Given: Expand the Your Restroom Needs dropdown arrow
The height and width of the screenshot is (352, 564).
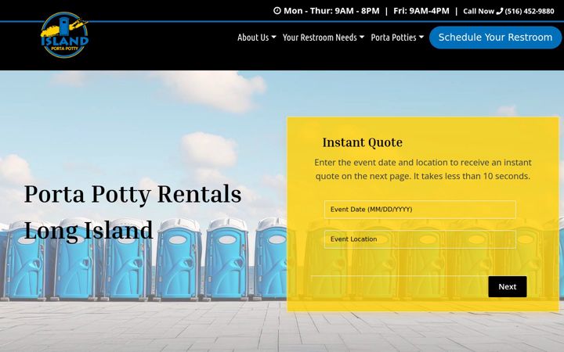Looking at the screenshot, I should (362, 37).
